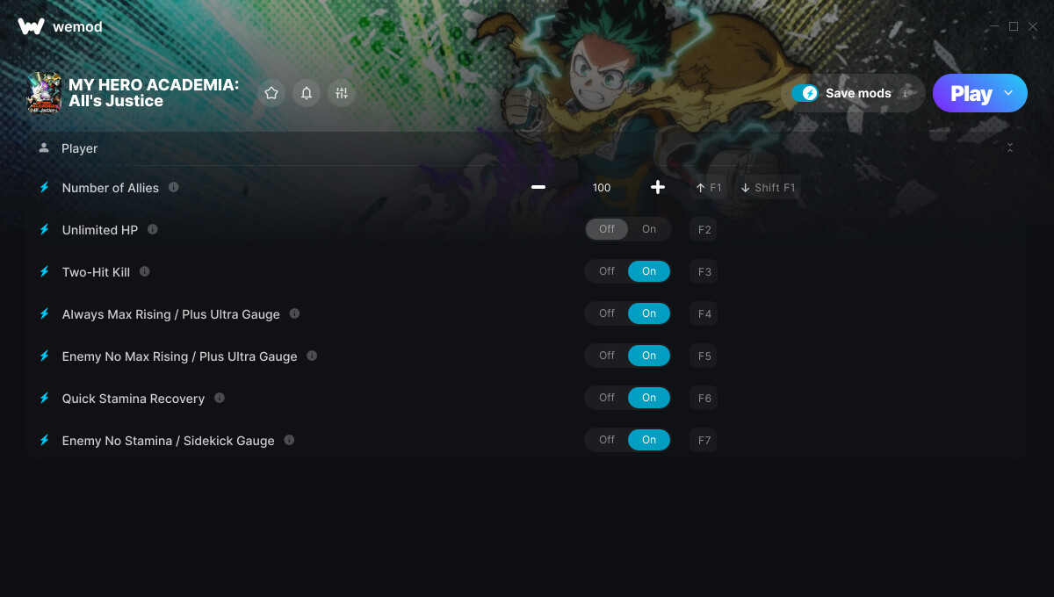
Task: Open the notification bell icon
Action: 307,93
